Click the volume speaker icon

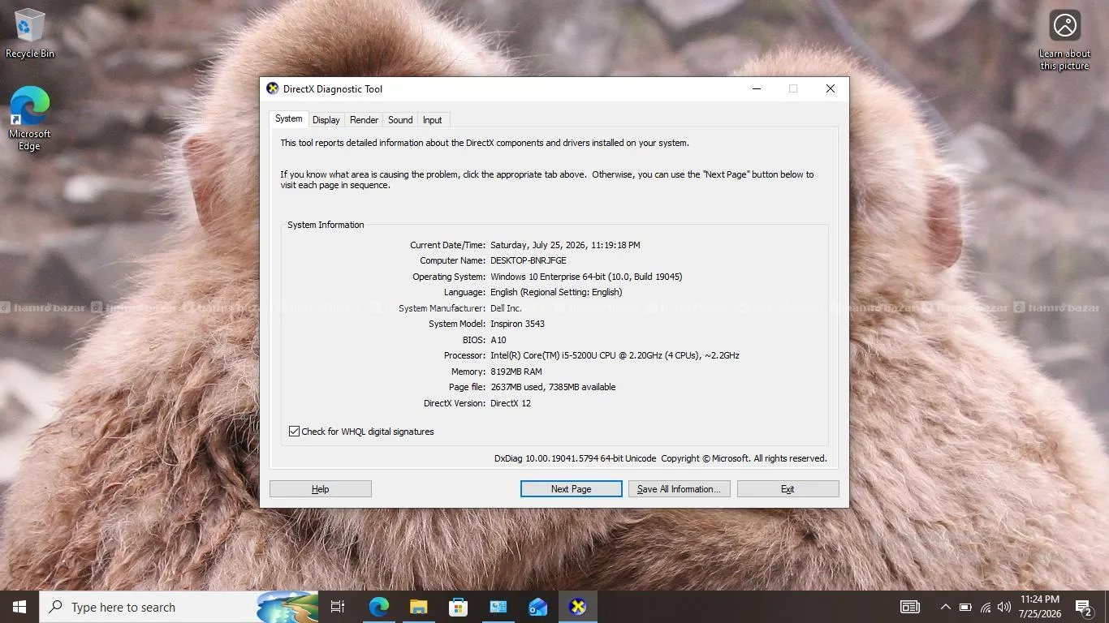1004,607
